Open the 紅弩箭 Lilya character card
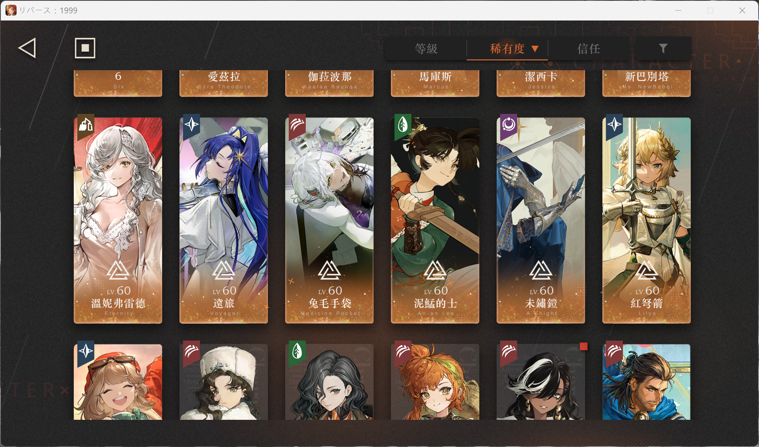The width and height of the screenshot is (759, 447). pyautogui.click(x=647, y=220)
